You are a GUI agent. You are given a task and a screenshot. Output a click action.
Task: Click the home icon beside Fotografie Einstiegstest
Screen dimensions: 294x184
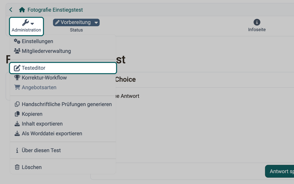point(22,10)
